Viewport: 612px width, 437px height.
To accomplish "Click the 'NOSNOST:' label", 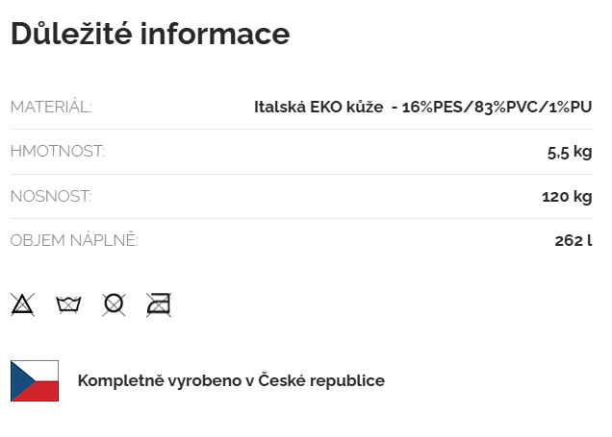I will click(51, 197).
